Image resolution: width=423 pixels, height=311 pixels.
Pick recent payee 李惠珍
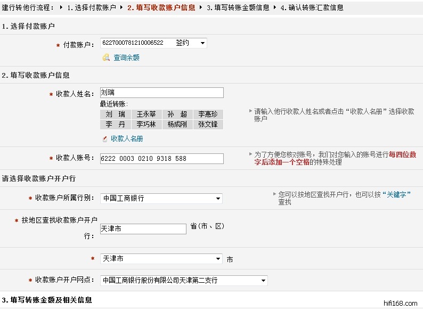tap(208, 114)
